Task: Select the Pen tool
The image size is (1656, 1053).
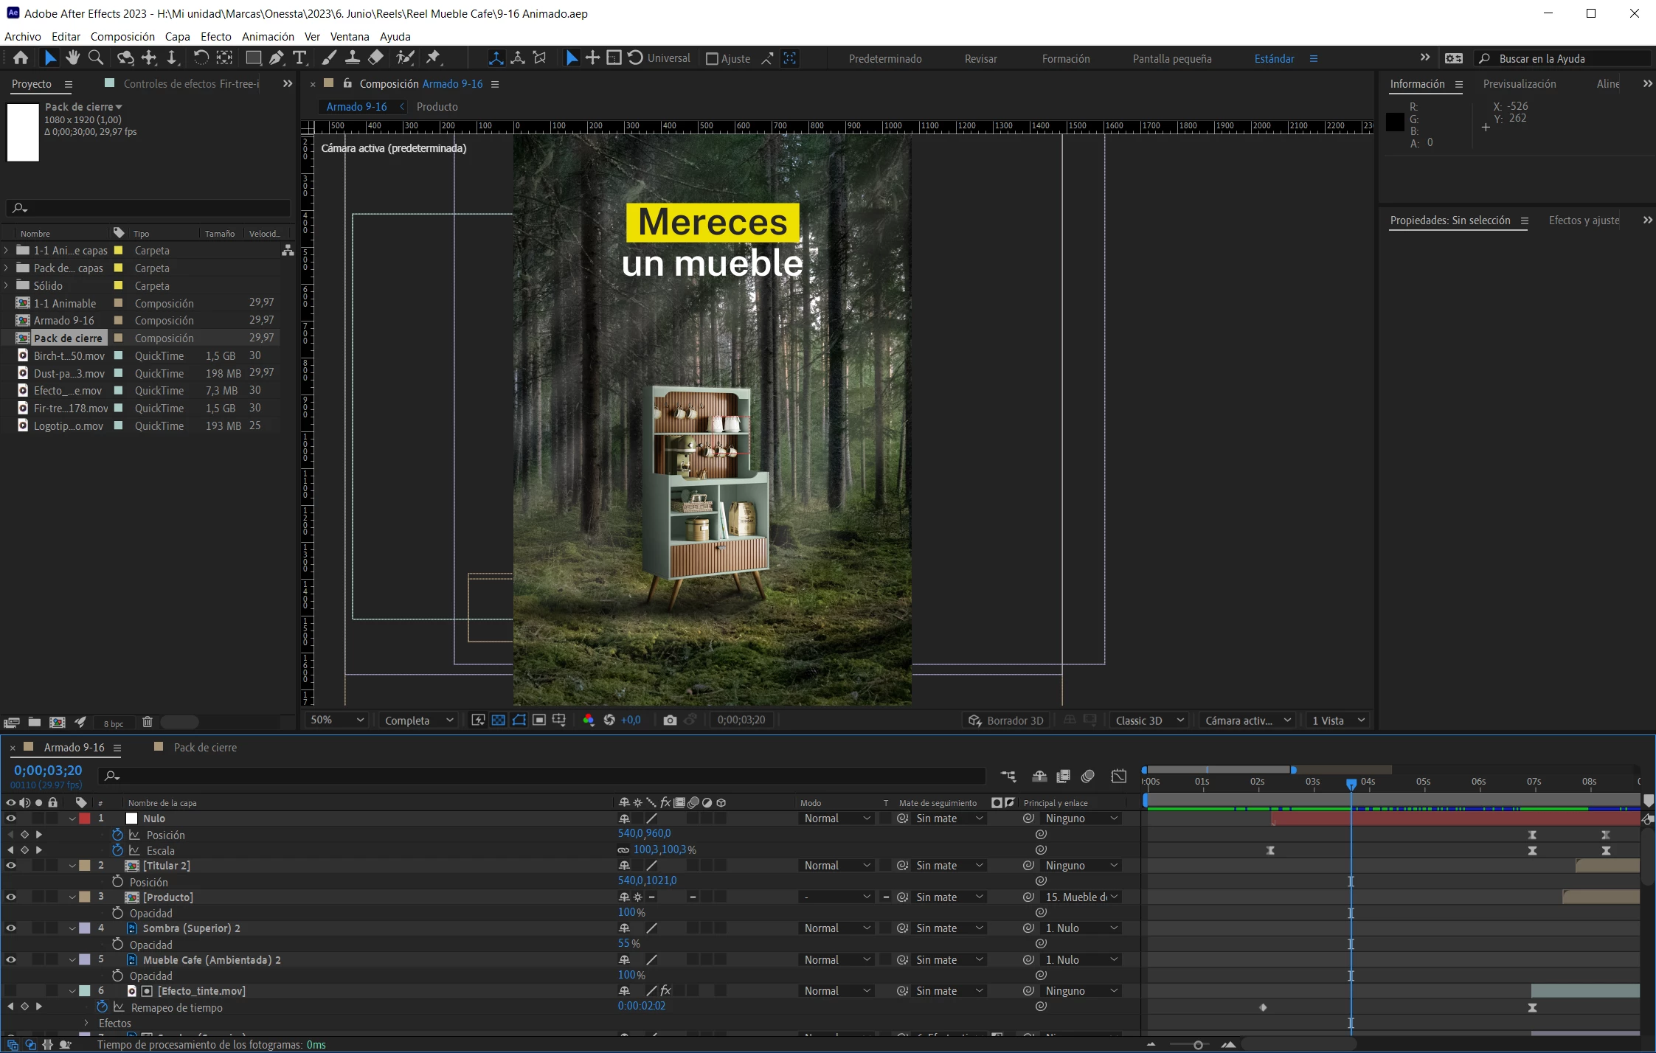Action: (277, 58)
